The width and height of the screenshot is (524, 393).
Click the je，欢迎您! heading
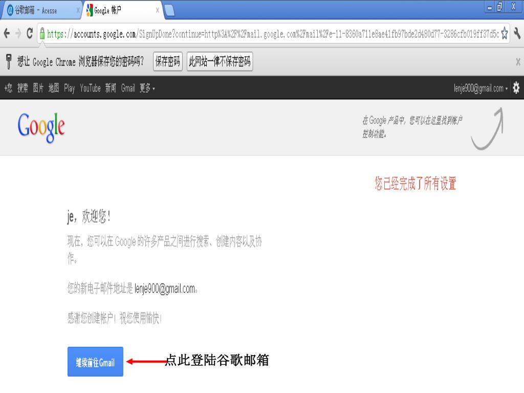pos(89,216)
